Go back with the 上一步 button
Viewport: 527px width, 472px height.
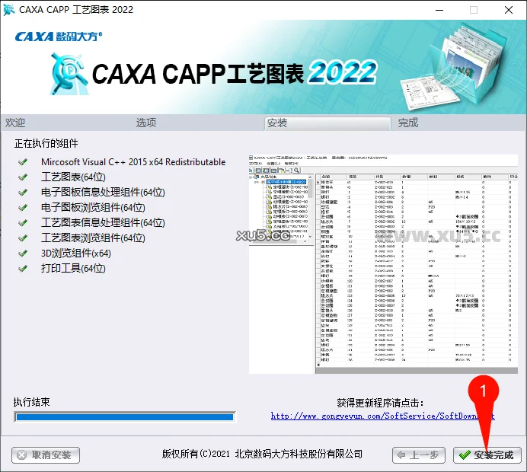click(x=418, y=455)
